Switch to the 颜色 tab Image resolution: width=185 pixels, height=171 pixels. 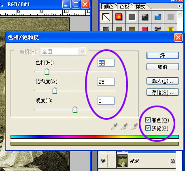pos(108,6)
